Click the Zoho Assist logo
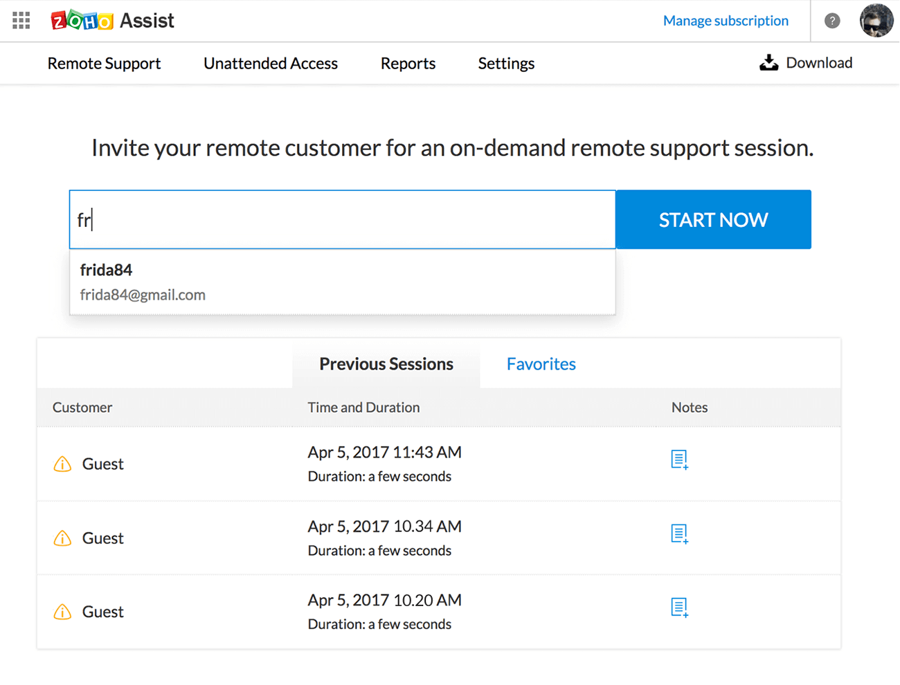 (113, 21)
